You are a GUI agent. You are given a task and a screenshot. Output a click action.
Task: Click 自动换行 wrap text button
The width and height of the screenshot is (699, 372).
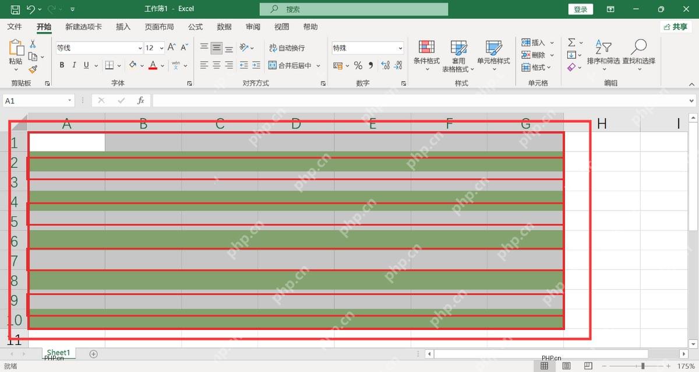287,48
